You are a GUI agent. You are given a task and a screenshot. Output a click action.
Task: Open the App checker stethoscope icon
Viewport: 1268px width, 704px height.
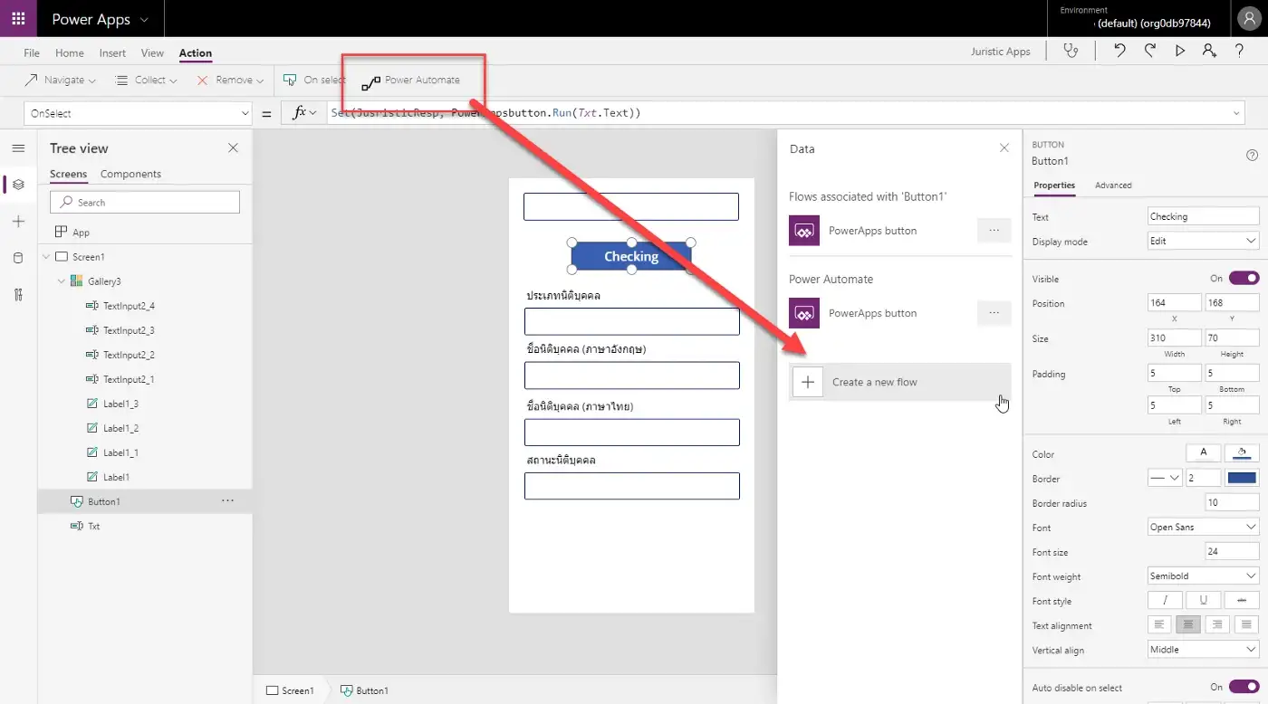pyautogui.click(x=1071, y=51)
